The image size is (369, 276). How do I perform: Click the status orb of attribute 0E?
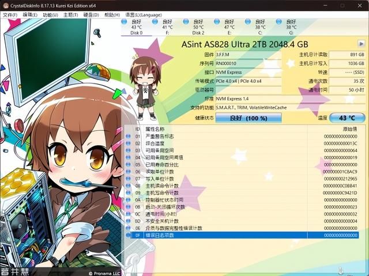click(128, 228)
